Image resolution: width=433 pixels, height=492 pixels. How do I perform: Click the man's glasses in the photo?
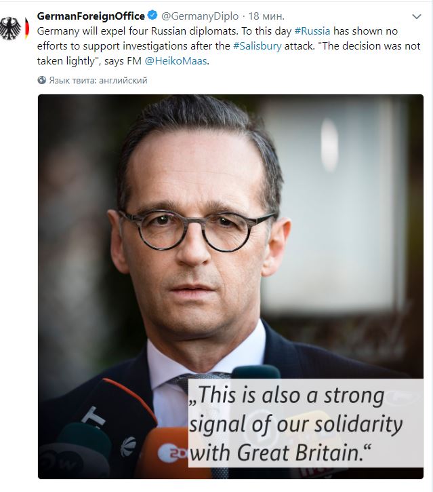tap(196, 230)
